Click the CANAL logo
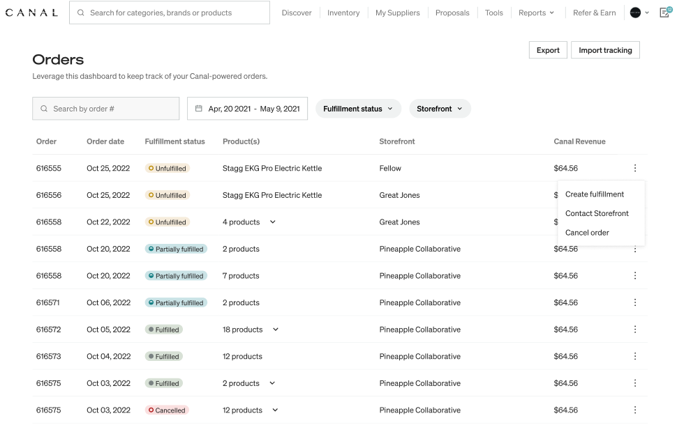This screenshot has width=677, height=432. click(x=31, y=13)
